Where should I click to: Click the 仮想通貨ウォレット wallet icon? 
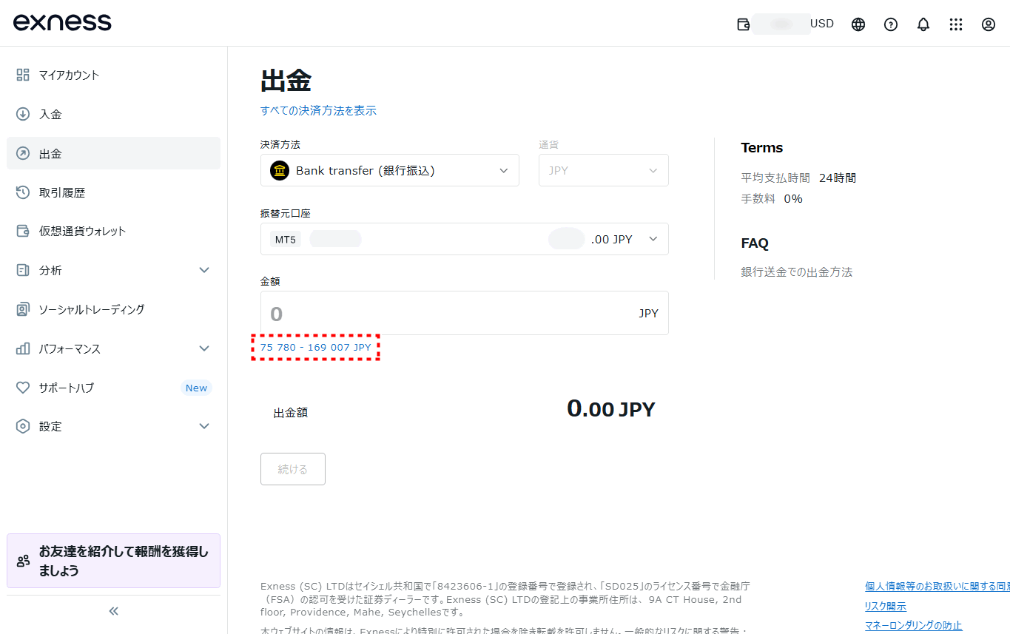click(x=23, y=231)
